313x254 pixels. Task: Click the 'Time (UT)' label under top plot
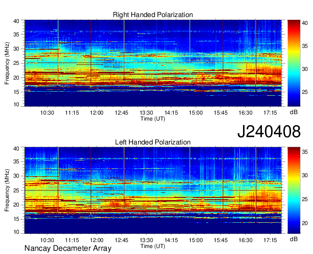tap(153, 119)
